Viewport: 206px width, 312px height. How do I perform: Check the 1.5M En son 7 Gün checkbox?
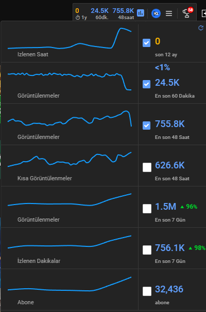pos(147,209)
